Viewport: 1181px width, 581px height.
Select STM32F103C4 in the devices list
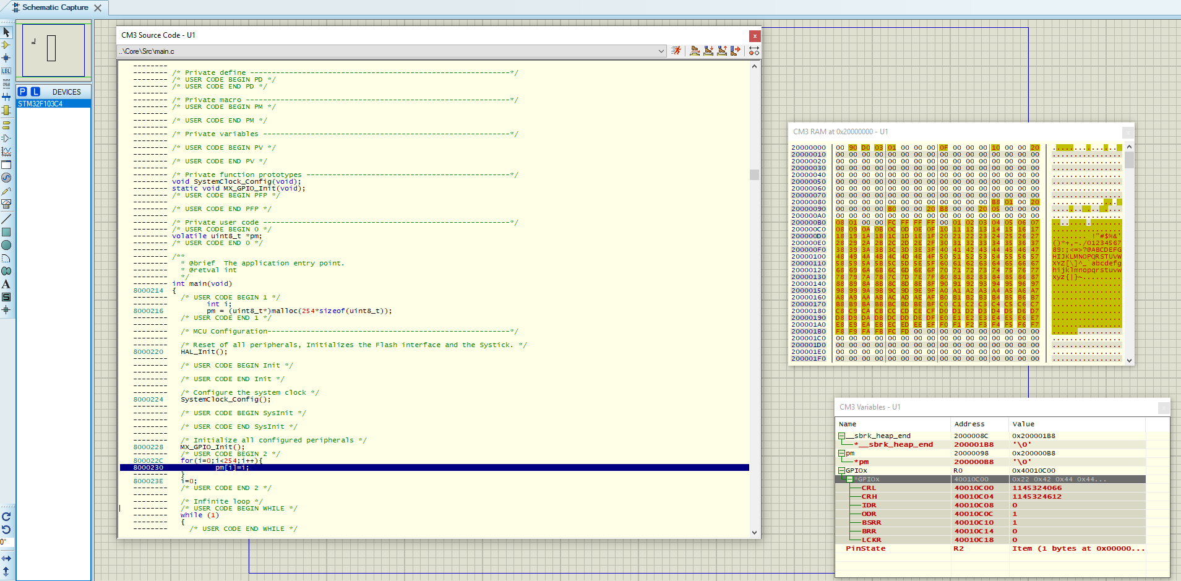[41, 104]
